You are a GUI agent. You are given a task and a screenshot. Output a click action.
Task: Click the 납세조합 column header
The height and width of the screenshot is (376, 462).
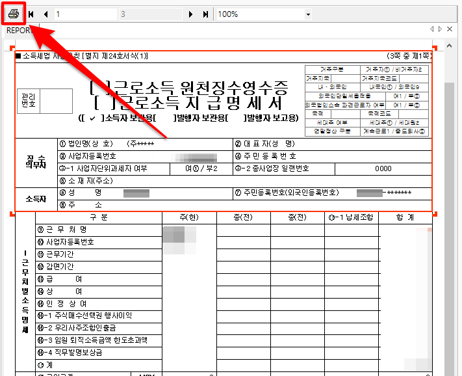pos(352,218)
